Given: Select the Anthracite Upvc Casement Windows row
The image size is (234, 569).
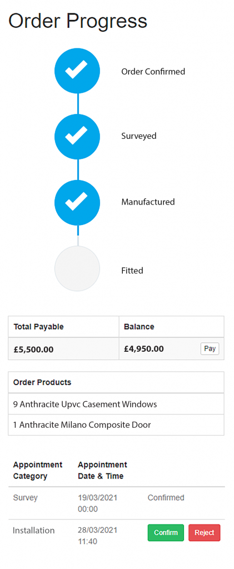Looking at the screenshot, I should pyautogui.click(x=116, y=404).
